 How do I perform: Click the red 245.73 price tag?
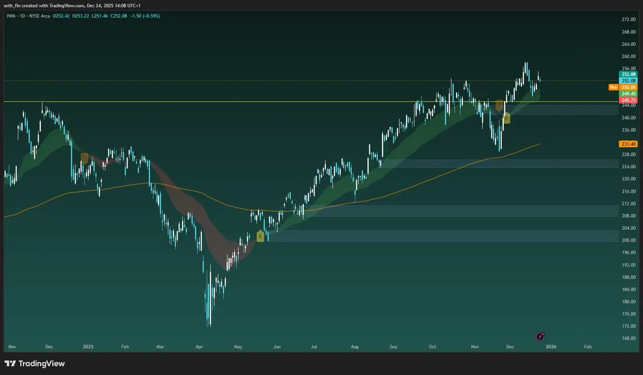(x=627, y=100)
